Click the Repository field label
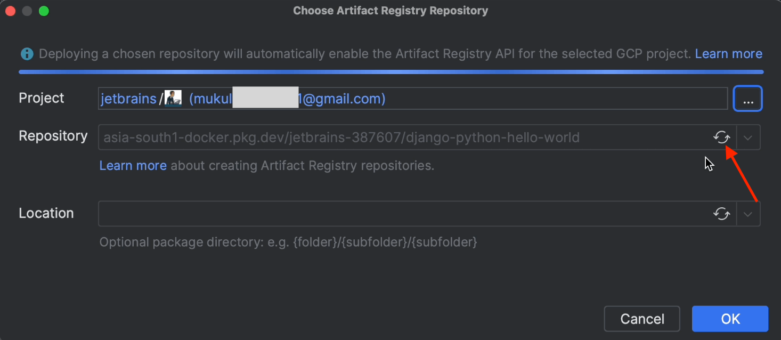Screen dimensions: 781x340 coord(53,136)
